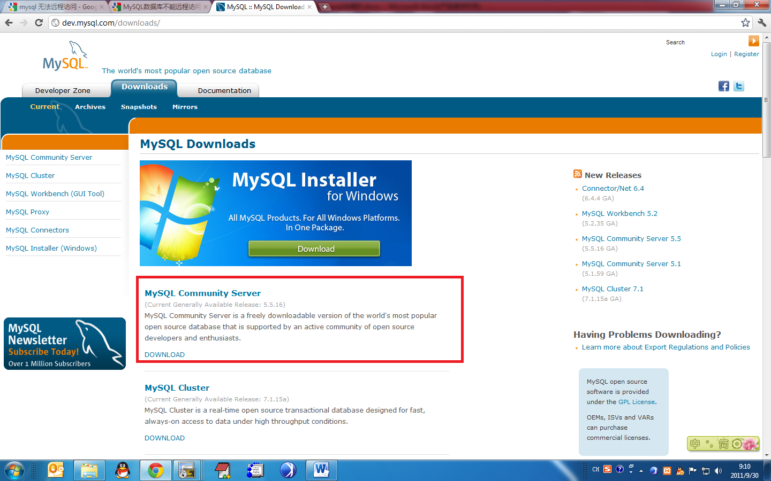The height and width of the screenshot is (481, 771).
Task: Switch to the Developer Zone tab
Action: pyautogui.click(x=63, y=90)
